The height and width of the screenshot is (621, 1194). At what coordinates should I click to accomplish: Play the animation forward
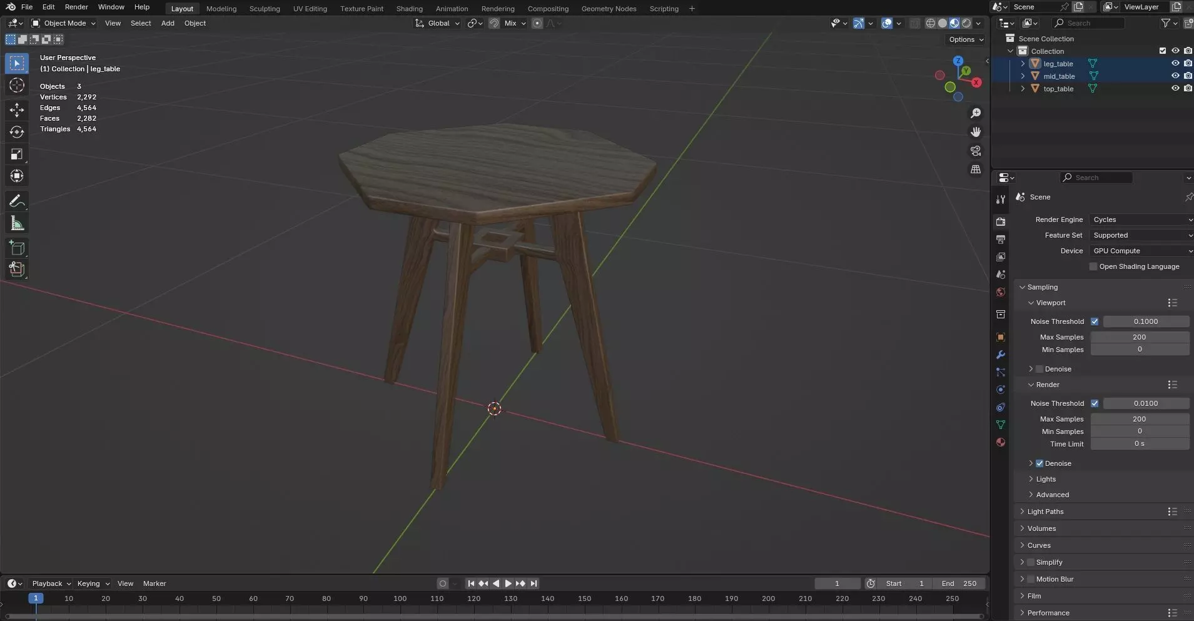(508, 583)
